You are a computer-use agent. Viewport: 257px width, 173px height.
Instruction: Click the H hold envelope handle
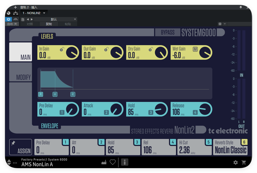(55, 94)
